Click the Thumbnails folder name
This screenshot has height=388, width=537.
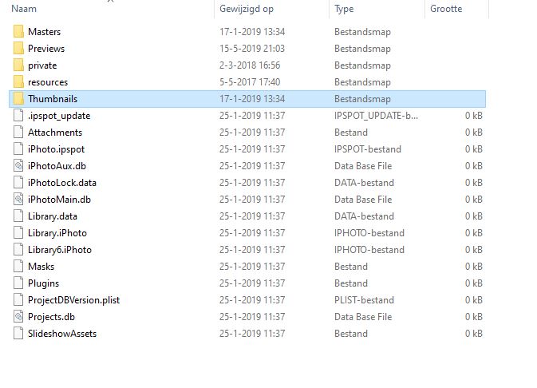coord(53,99)
